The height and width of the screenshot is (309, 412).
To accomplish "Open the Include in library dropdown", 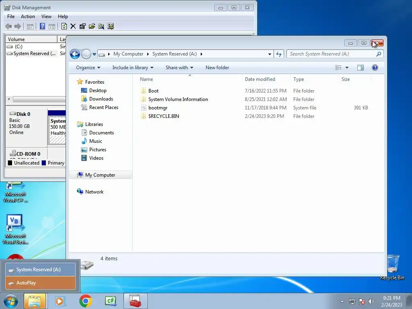I will [133, 68].
